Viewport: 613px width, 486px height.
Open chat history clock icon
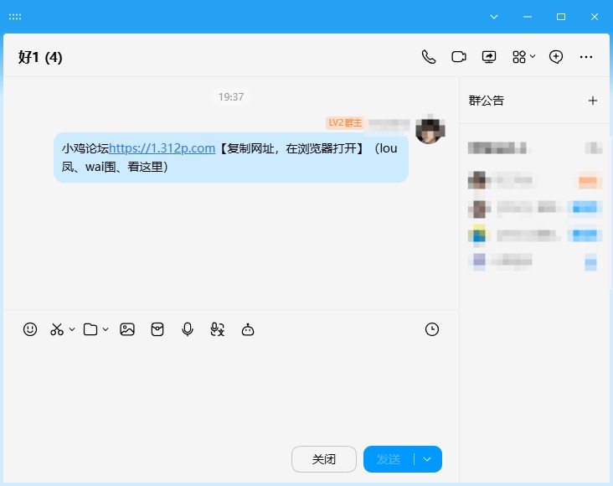pos(432,329)
